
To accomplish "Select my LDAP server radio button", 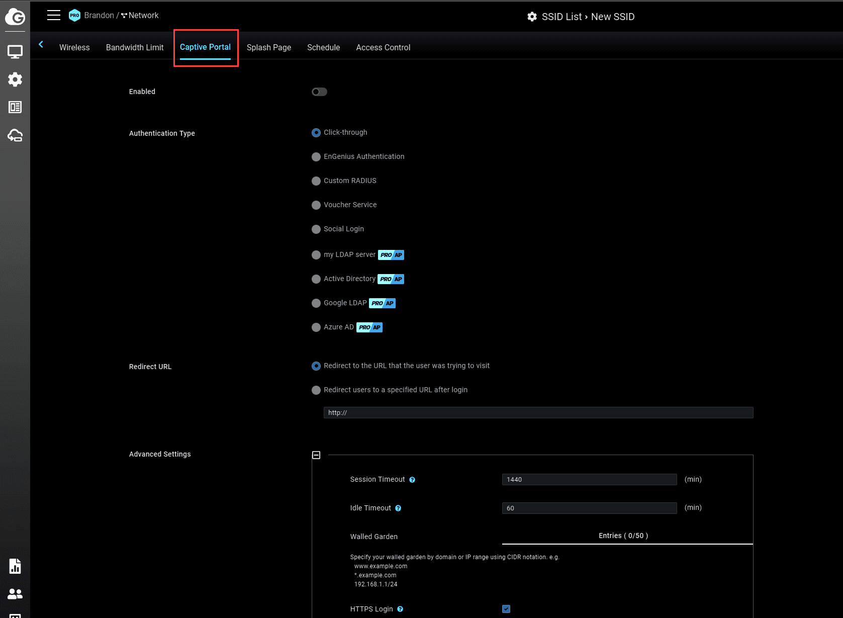I will tap(316, 255).
